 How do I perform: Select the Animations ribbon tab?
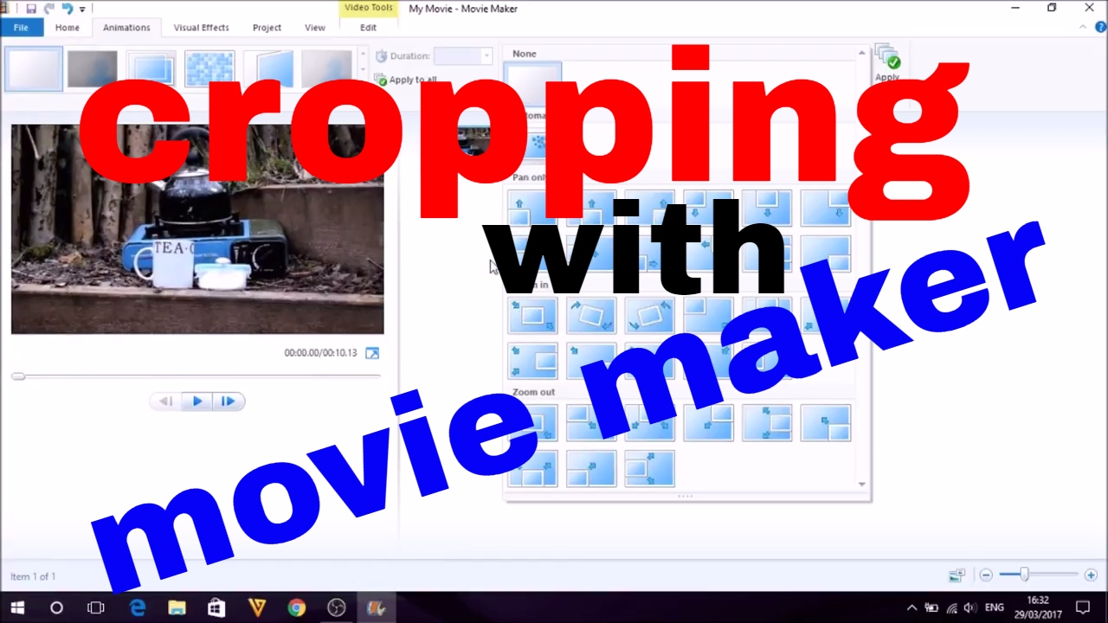(x=126, y=28)
